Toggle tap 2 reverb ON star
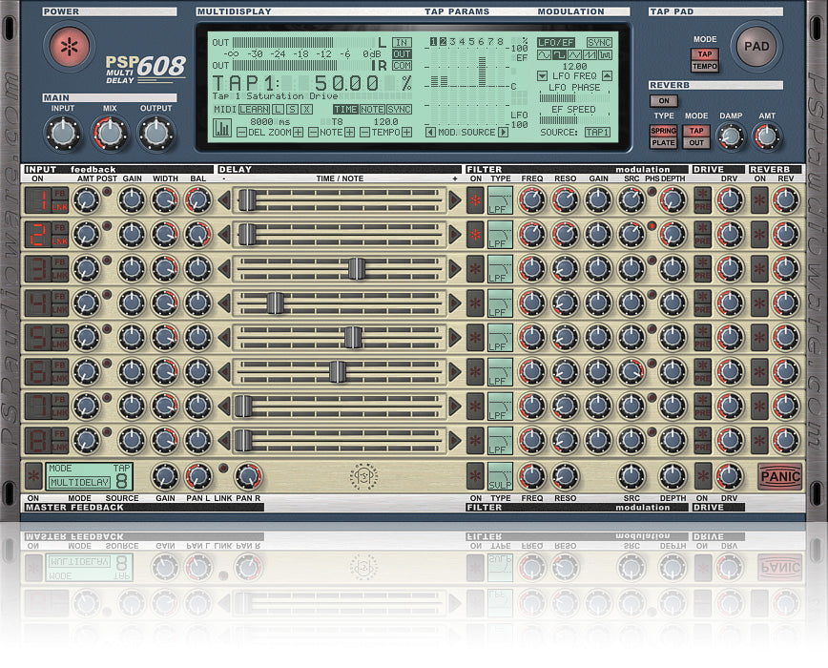Viewport: 828px width, 668px height. point(759,235)
